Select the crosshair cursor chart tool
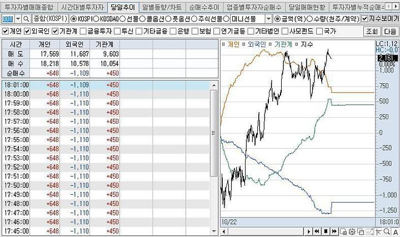 coord(378,231)
